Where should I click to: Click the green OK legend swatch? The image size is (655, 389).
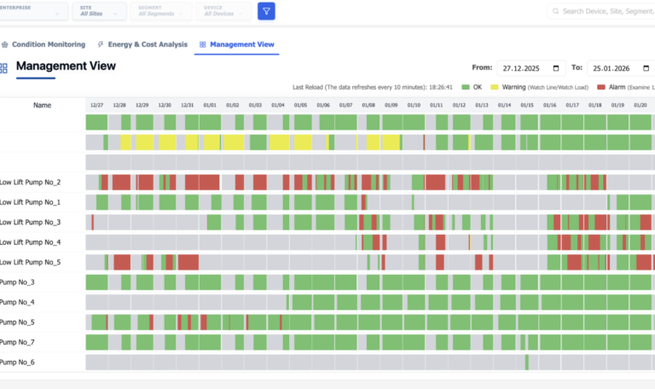point(466,87)
